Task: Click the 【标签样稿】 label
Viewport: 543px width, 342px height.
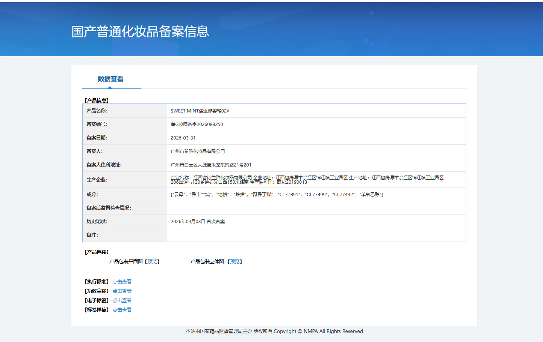Action: click(x=97, y=310)
